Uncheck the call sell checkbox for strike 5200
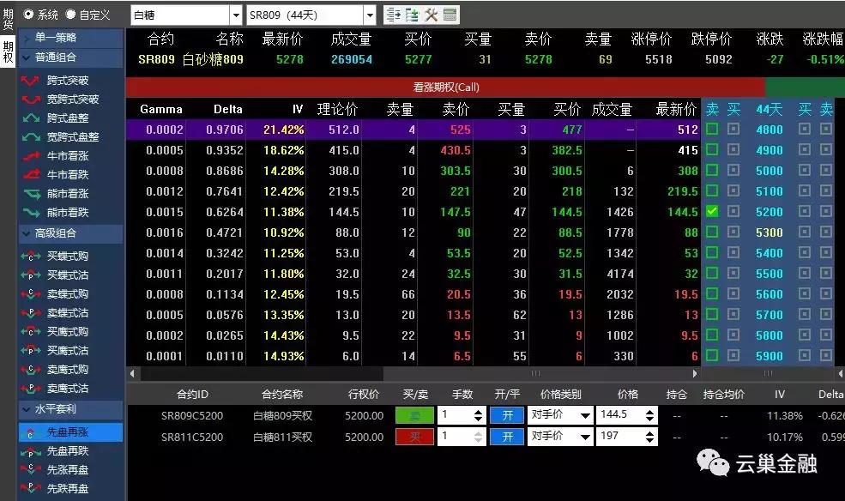Image resolution: width=845 pixels, height=501 pixels. point(712,212)
